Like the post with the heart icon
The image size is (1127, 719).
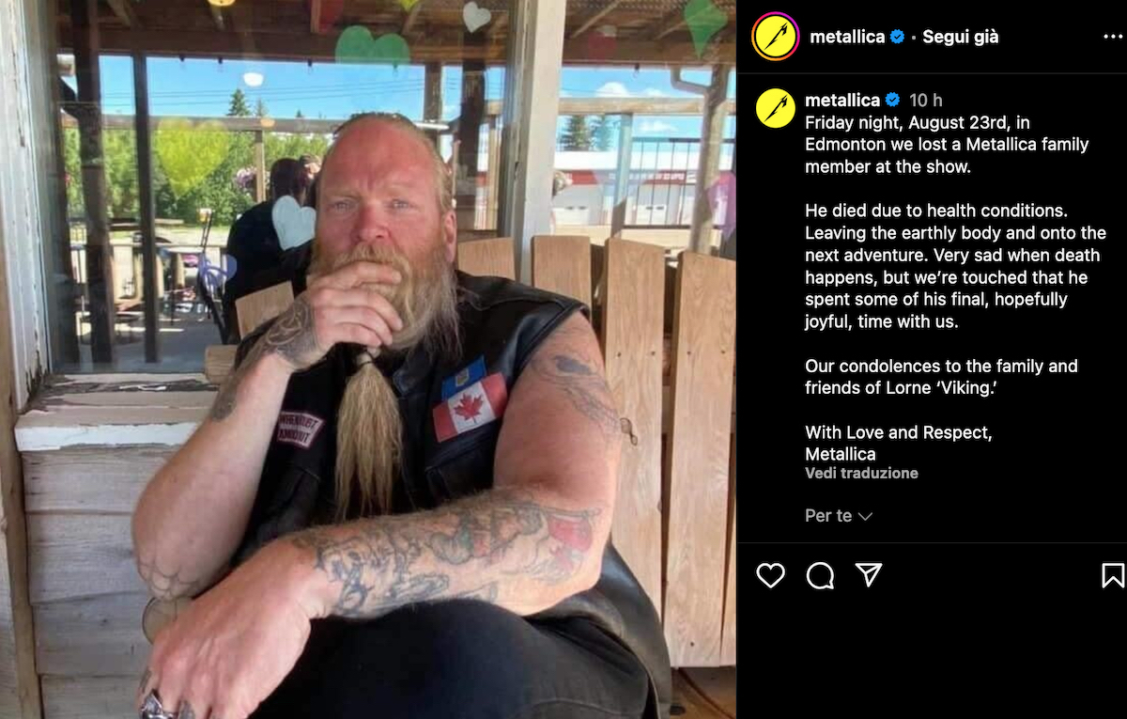point(770,575)
